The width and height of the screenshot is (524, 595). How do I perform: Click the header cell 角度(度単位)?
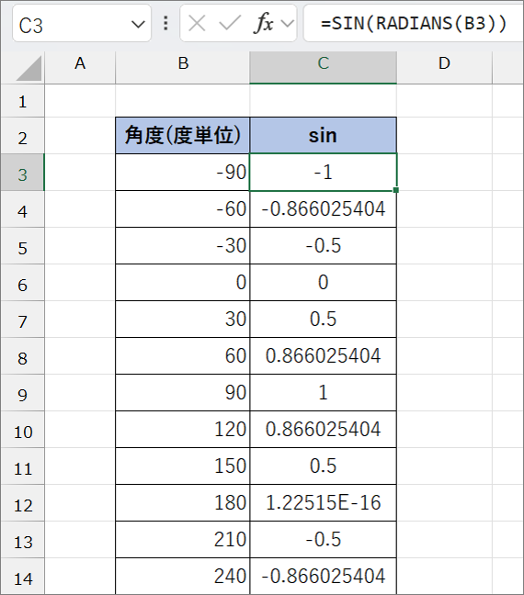183,136
